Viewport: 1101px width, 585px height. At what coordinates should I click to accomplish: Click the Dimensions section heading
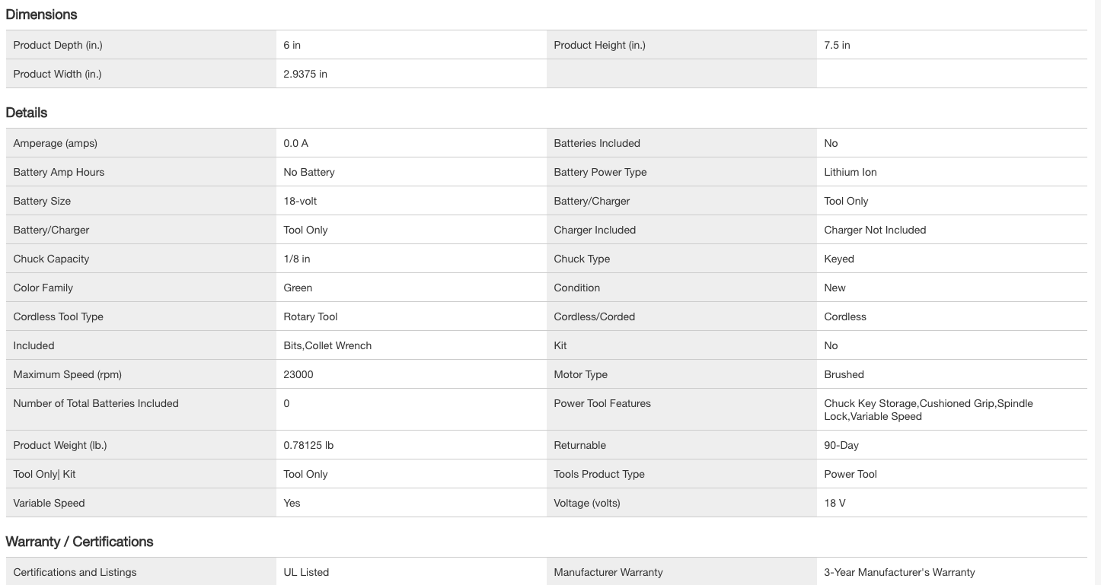[41, 14]
